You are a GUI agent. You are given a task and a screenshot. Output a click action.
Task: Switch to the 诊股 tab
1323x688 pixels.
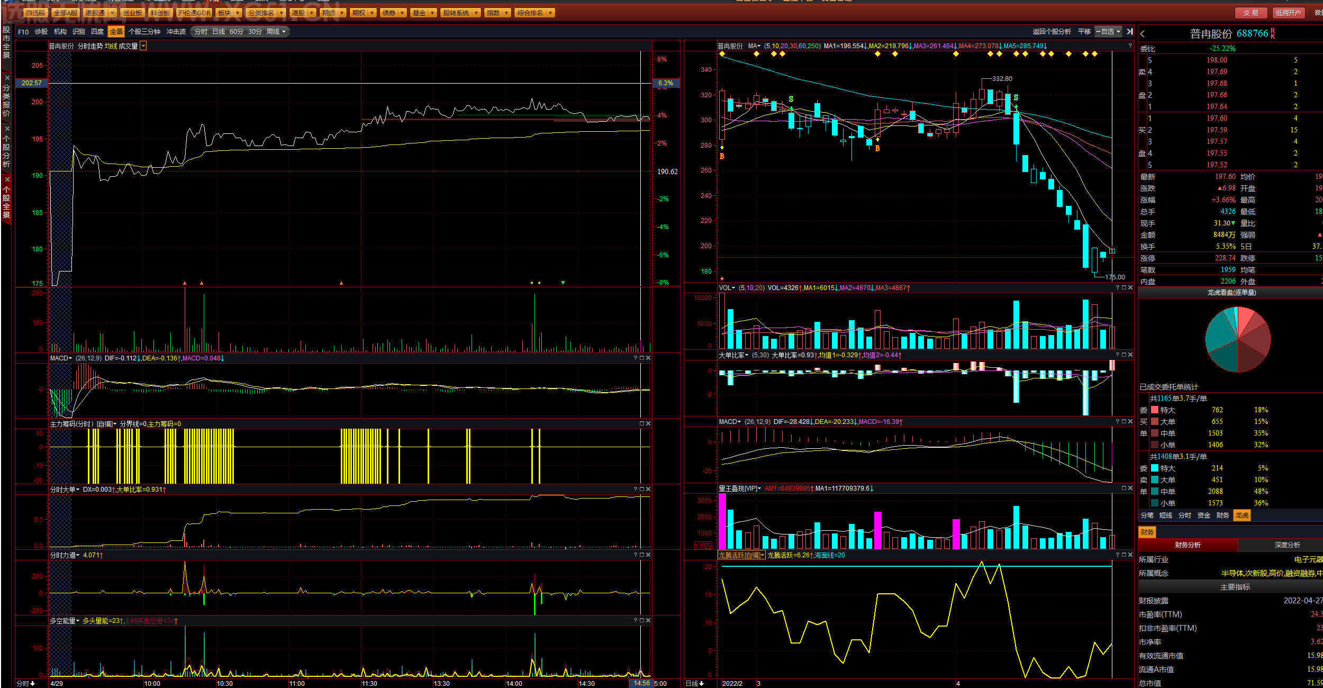point(41,32)
